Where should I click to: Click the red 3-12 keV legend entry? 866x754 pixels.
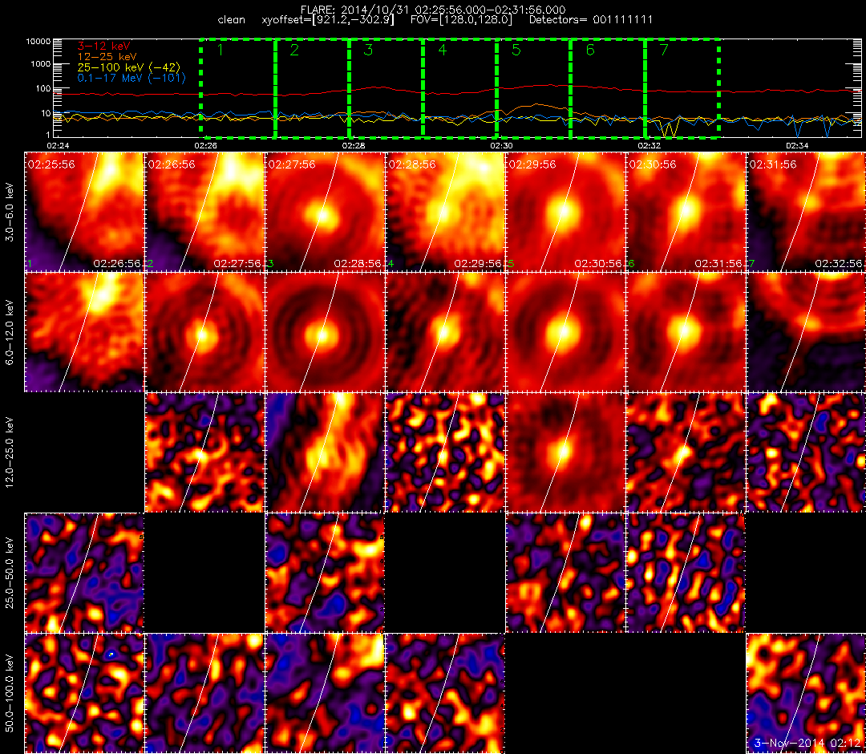coord(103,46)
